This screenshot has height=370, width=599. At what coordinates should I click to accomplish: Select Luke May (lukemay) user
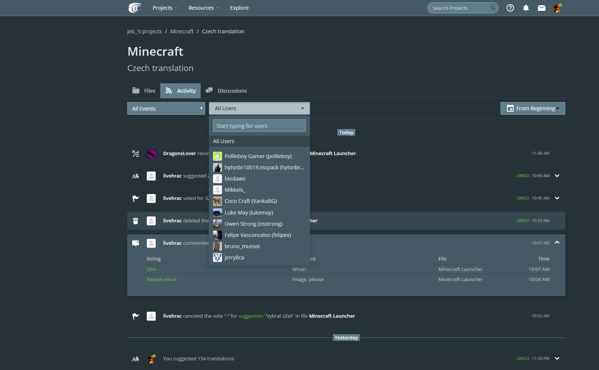[259, 213]
